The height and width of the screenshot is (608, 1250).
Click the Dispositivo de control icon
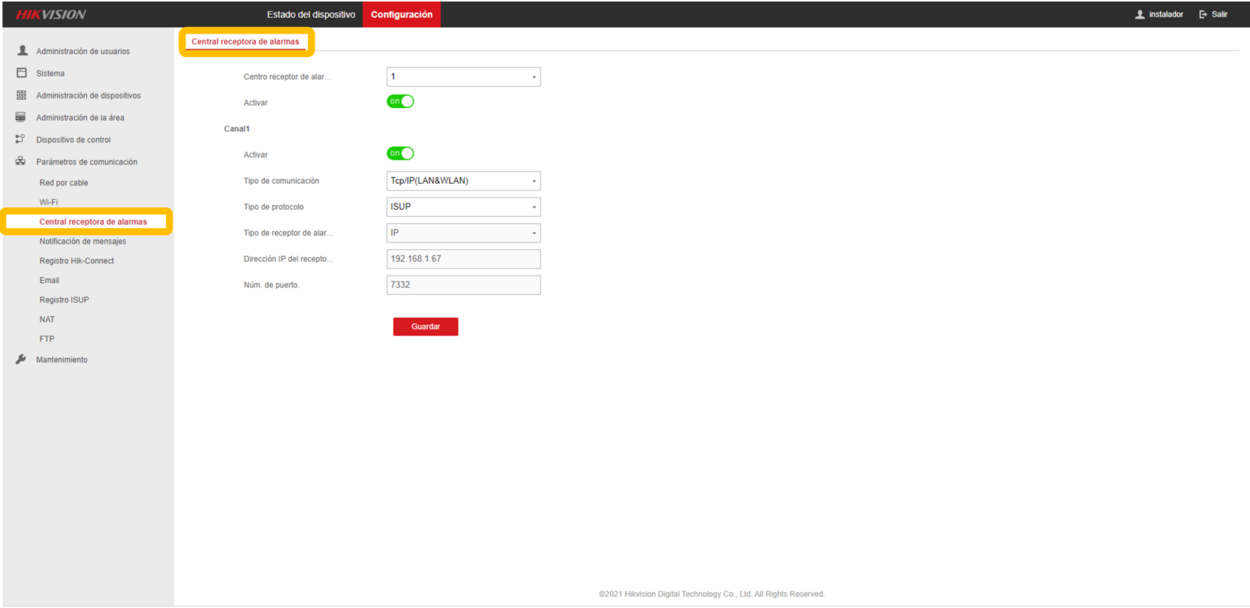[x=20, y=139]
